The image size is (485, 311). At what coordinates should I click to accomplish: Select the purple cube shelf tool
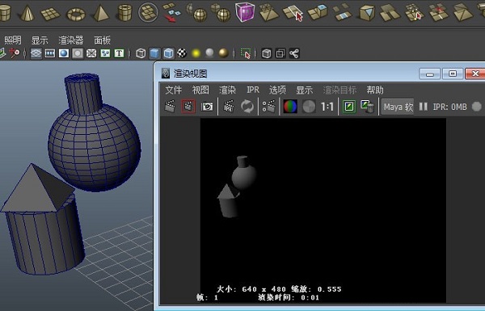coord(245,12)
